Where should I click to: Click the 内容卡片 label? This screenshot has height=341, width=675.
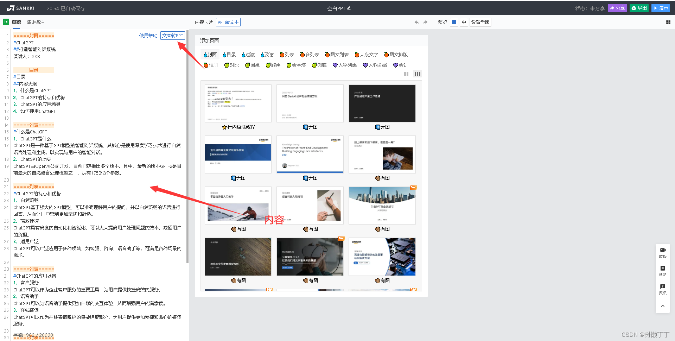(x=204, y=22)
